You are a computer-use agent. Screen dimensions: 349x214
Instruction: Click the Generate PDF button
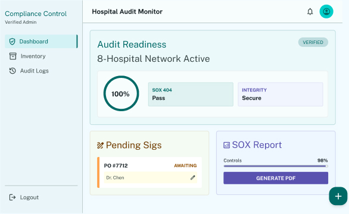[276, 178]
